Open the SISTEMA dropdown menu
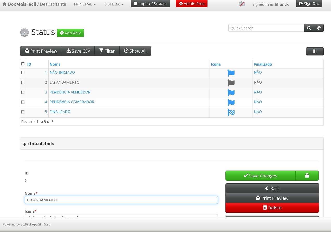Image resolution: width=331 pixels, height=232 pixels. (114, 4)
